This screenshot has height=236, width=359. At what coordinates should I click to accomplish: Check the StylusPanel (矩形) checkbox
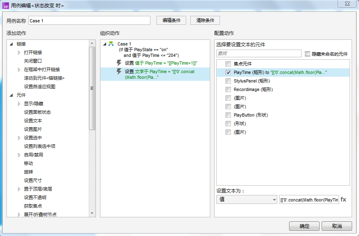pos(228,81)
